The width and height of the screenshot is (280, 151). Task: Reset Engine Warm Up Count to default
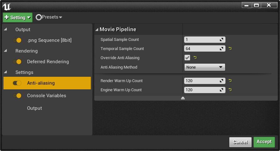click(x=230, y=90)
